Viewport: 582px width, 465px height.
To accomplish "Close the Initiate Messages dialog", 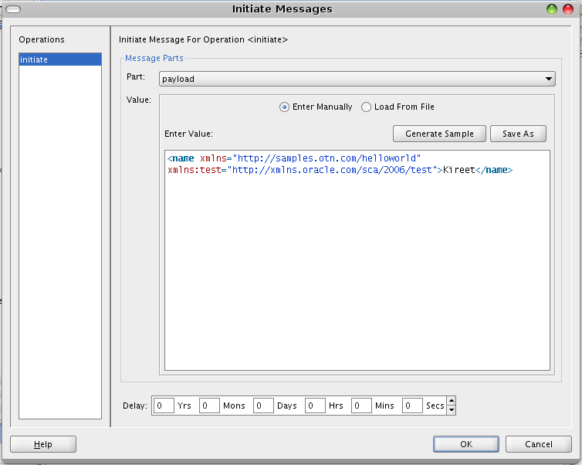I will click(568, 9).
